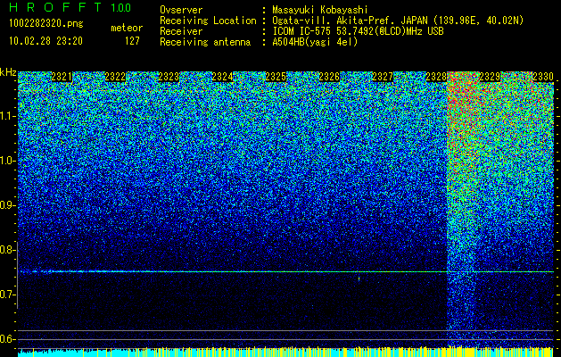Click the meteor count value 127
Viewport: 561px width, 357px height.
coord(132,41)
